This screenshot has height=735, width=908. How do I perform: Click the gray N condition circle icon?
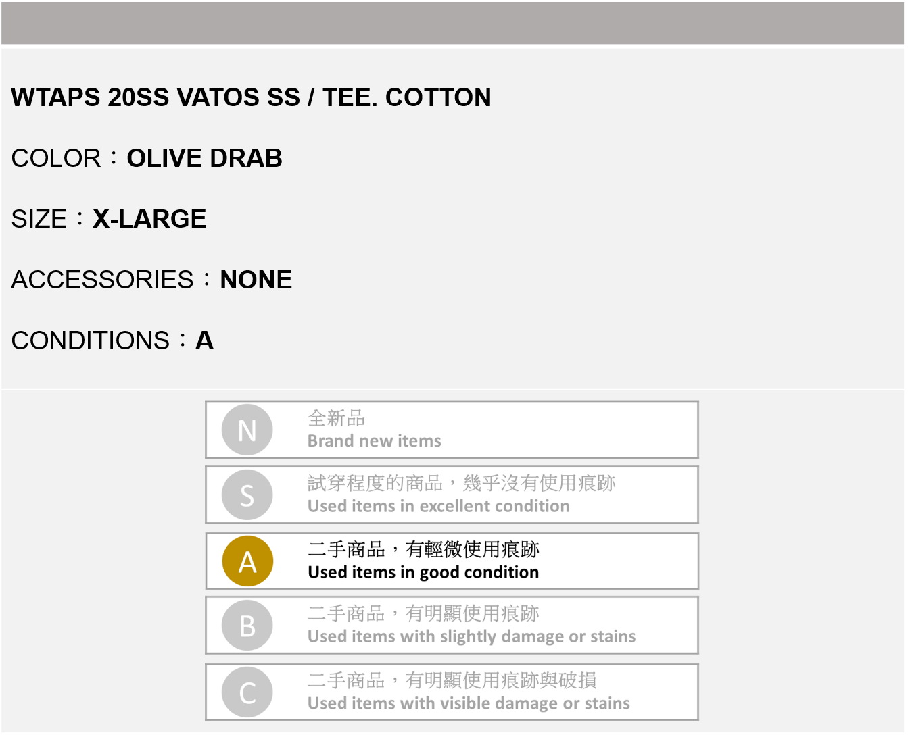click(247, 430)
